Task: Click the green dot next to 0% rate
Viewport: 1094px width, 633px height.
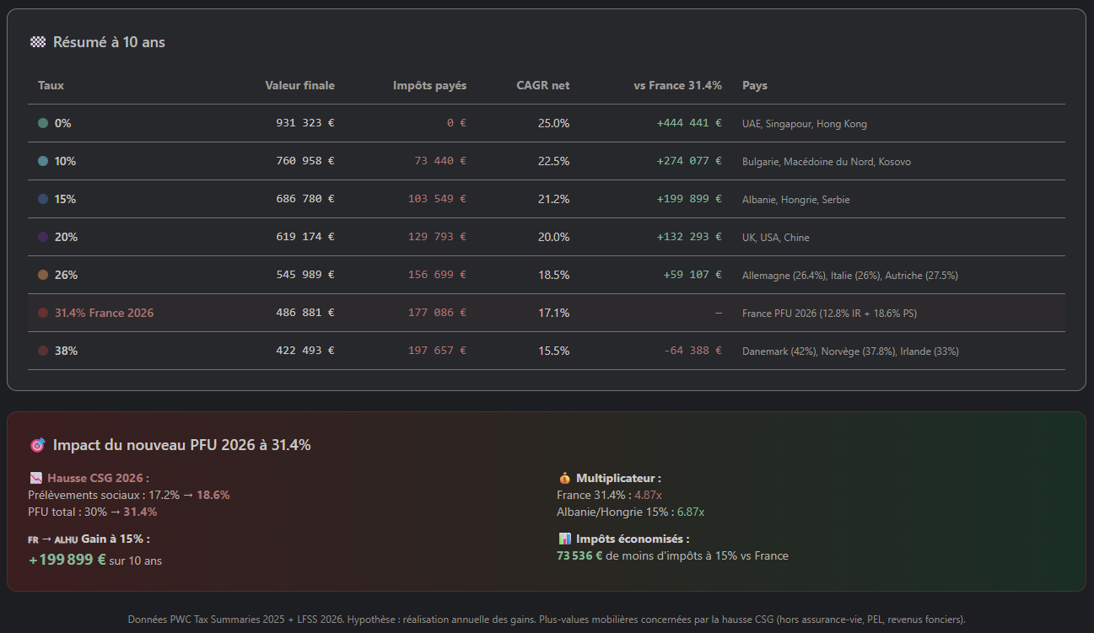Action: (x=43, y=123)
